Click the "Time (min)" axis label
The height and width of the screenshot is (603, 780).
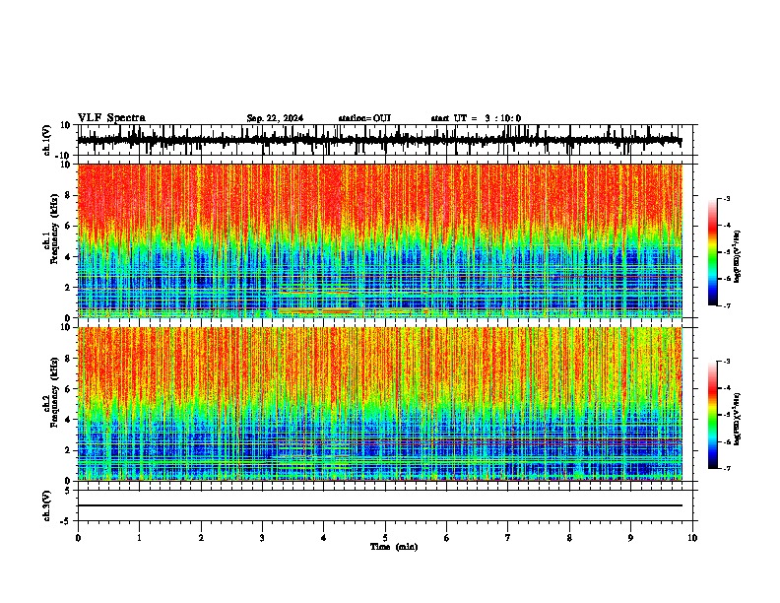(x=394, y=547)
